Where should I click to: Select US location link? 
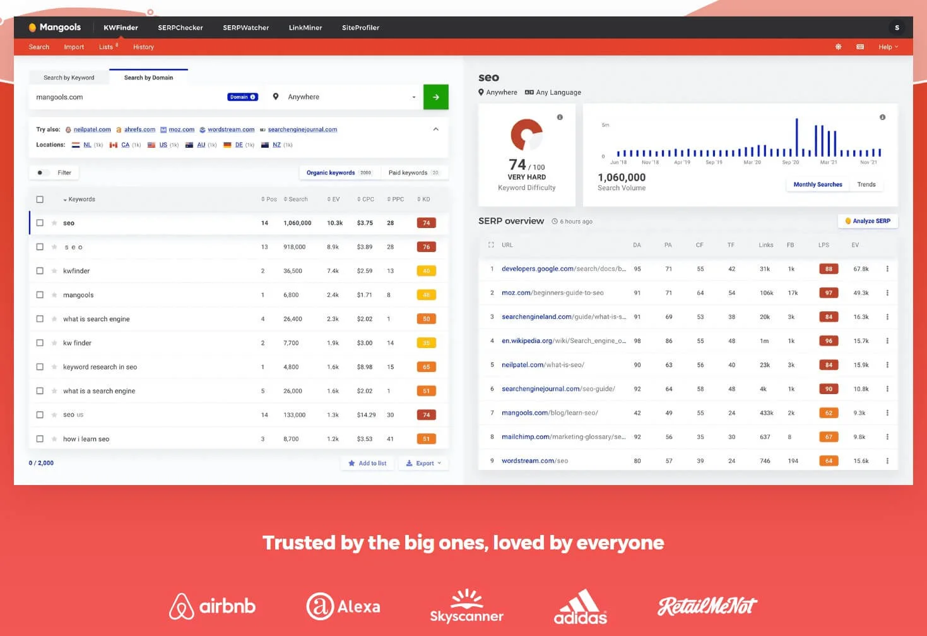pyautogui.click(x=163, y=145)
